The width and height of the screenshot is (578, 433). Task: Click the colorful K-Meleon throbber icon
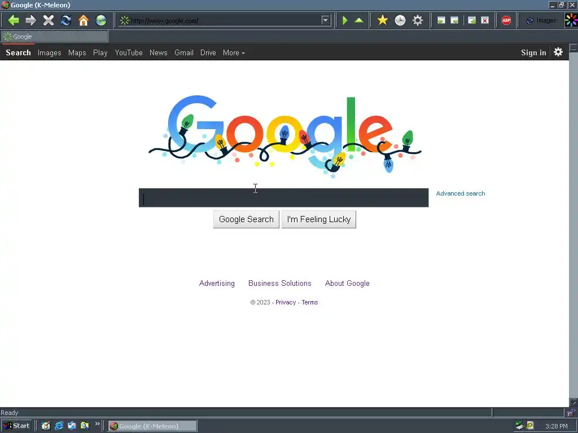pos(571,20)
